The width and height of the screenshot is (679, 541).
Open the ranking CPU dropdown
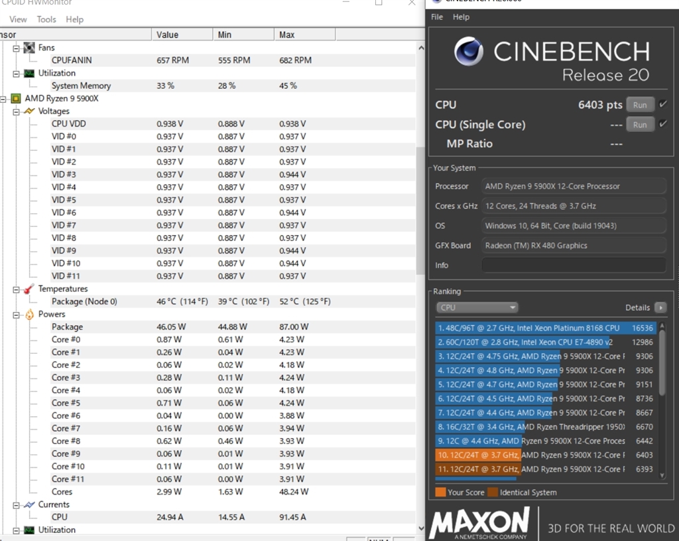point(477,307)
